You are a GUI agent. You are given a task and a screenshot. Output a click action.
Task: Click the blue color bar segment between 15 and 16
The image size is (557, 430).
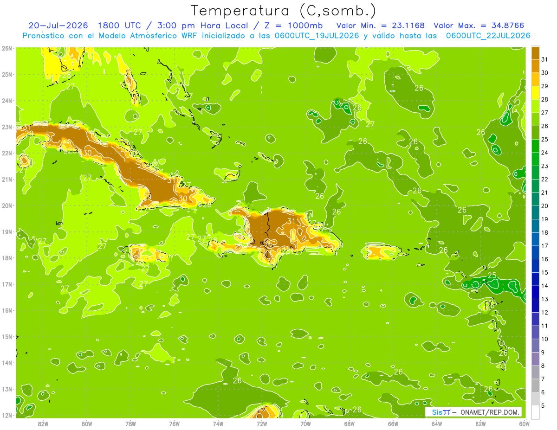(535, 266)
